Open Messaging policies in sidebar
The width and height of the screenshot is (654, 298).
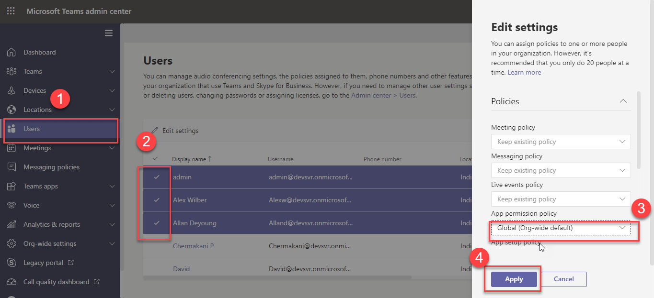pyautogui.click(x=51, y=167)
